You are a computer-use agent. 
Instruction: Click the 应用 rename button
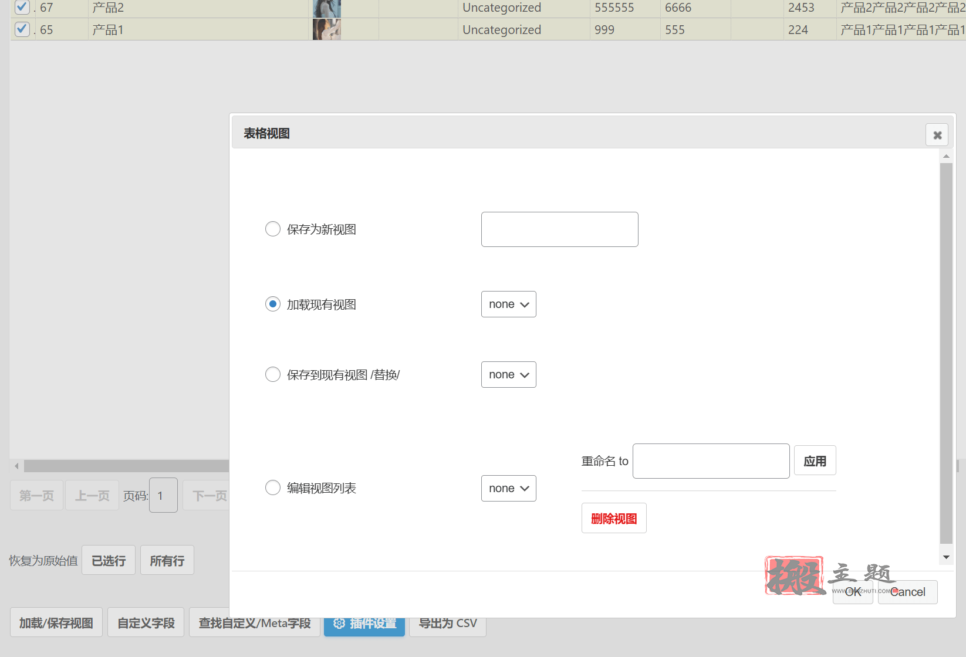tap(815, 461)
